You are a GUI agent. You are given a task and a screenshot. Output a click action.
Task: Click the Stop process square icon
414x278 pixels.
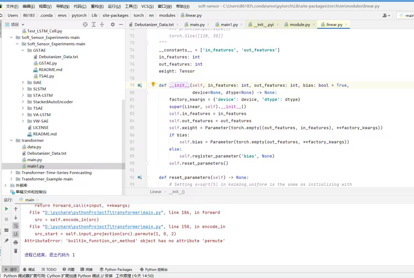click(6, 219)
